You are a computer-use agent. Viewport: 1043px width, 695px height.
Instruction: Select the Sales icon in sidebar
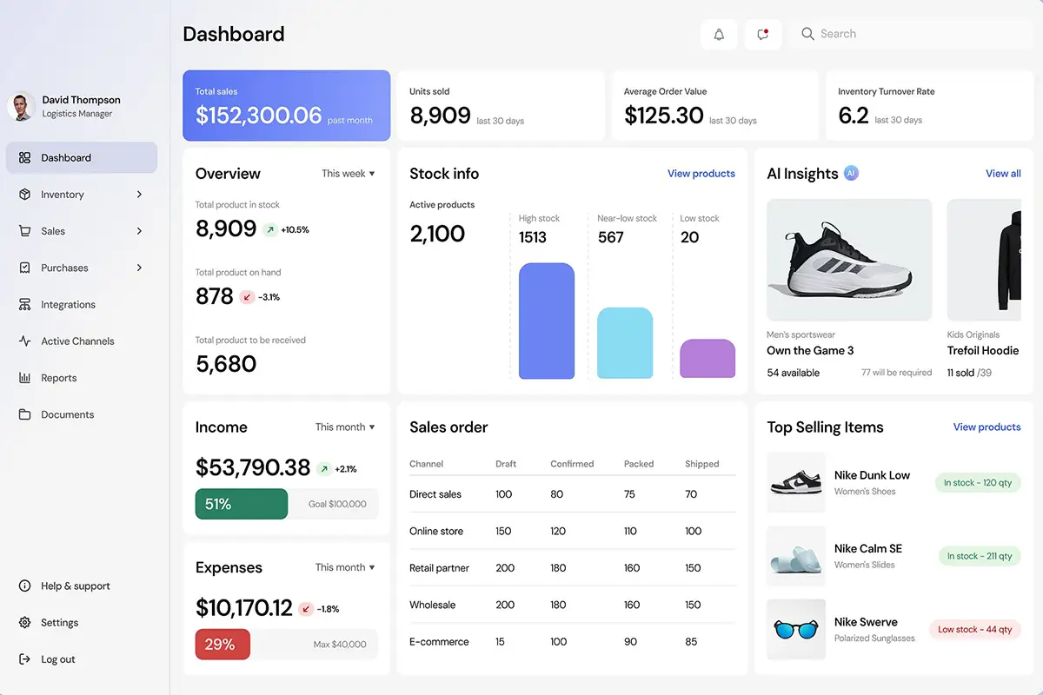point(27,230)
